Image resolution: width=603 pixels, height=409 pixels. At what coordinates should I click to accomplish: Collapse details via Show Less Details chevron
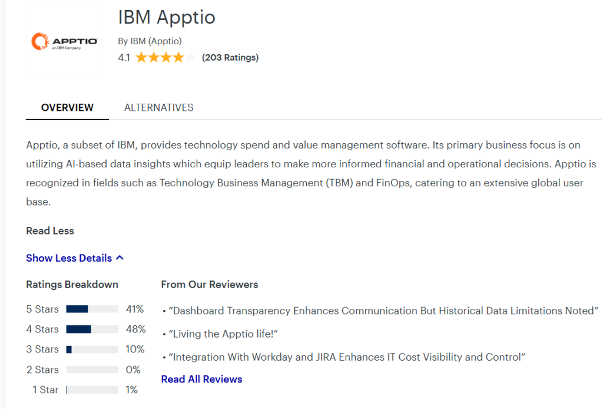[120, 258]
